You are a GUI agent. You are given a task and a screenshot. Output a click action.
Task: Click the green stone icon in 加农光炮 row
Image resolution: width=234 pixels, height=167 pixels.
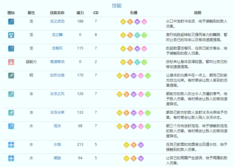click(148, 76)
